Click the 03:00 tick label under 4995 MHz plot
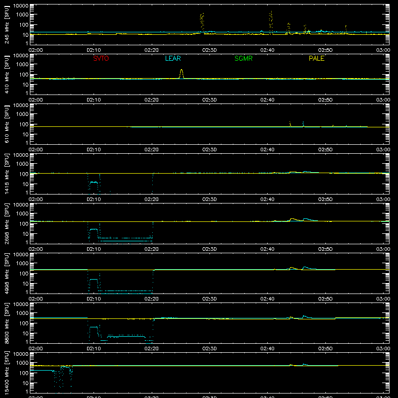Viewport: 398px width, 398px height. tap(383, 299)
